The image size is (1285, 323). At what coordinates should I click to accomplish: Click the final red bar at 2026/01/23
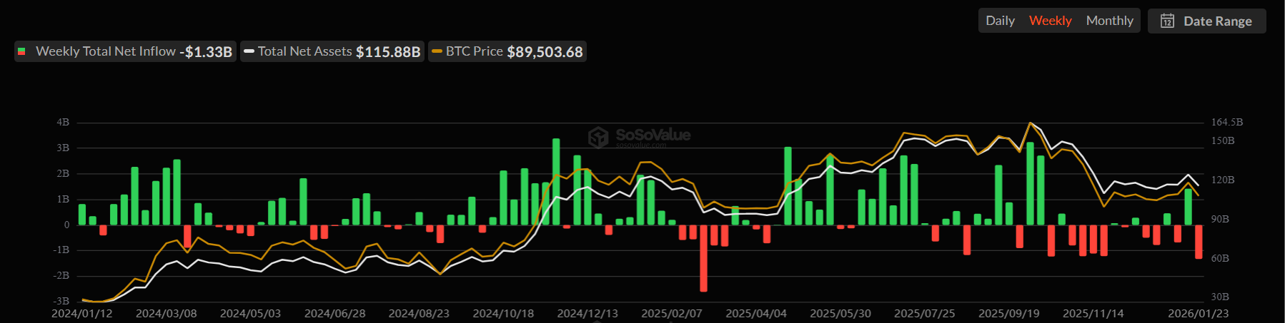point(1199,242)
